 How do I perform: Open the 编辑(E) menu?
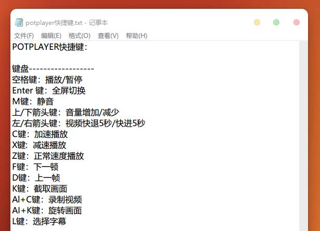(51, 36)
